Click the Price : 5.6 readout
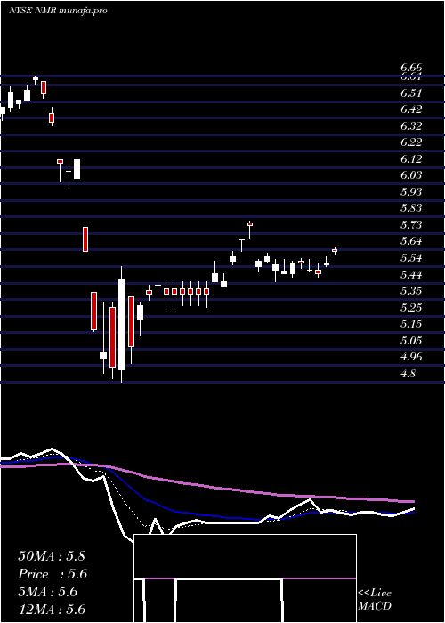This screenshot has height=623, width=445. pyautogui.click(x=53, y=574)
